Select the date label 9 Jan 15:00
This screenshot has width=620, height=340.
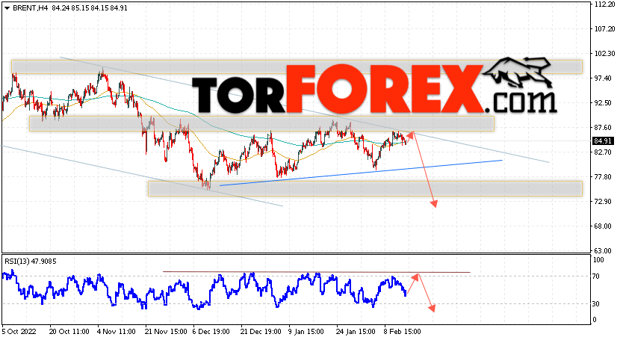pyautogui.click(x=306, y=331)
